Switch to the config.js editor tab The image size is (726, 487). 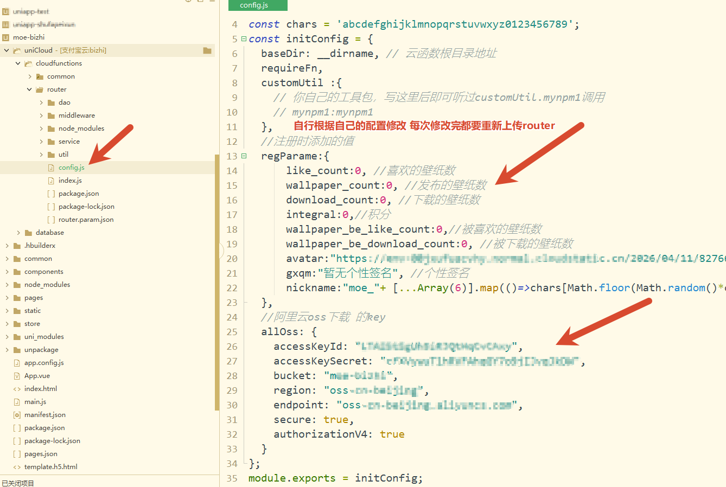[254, 5]
